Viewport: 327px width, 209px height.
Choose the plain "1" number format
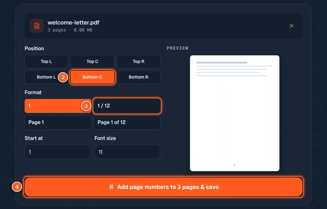point(58,106)
